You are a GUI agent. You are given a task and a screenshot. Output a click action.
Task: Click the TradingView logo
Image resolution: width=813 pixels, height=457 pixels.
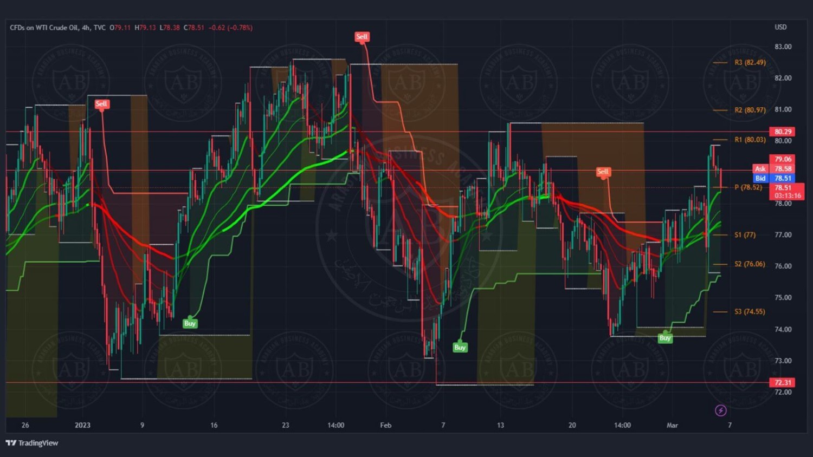[31, 443]
